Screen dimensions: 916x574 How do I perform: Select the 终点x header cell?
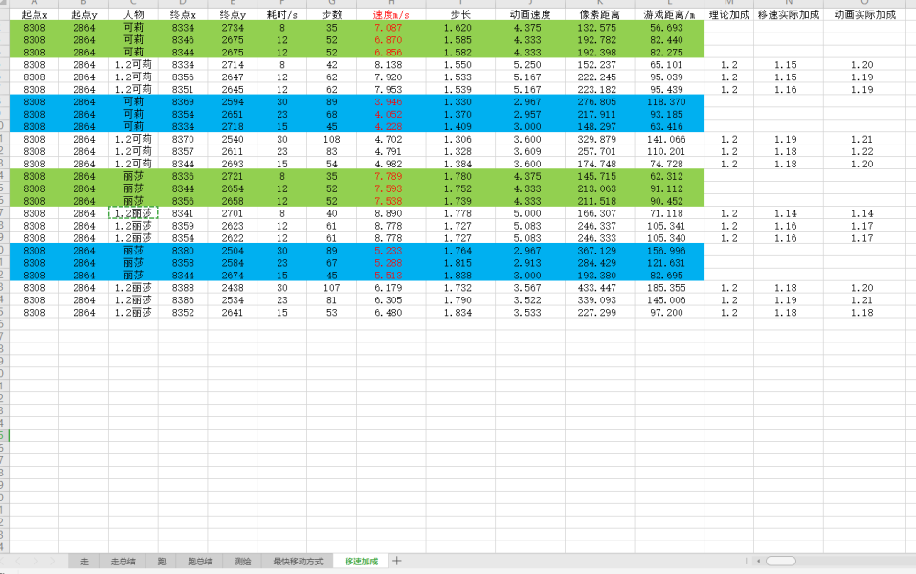pyautogui.click(x=183, y=14)
